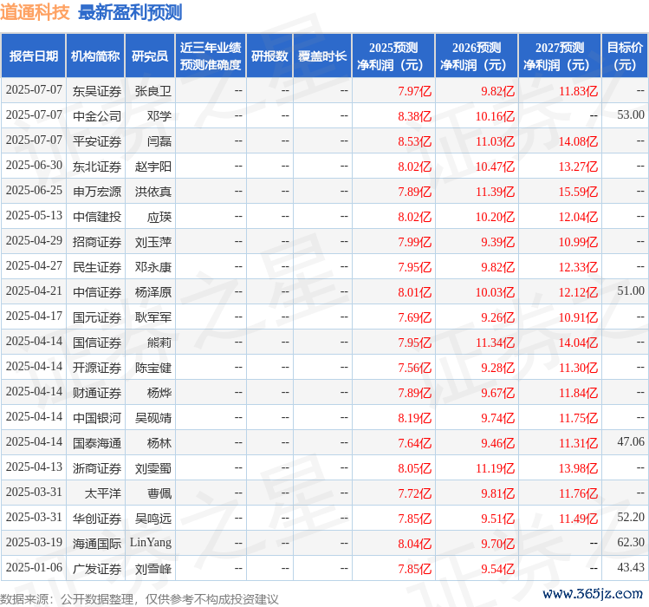649x607 pixels.
Task: Click the 数据来源 disclaimer footer text
Action: tap(139, 599)
